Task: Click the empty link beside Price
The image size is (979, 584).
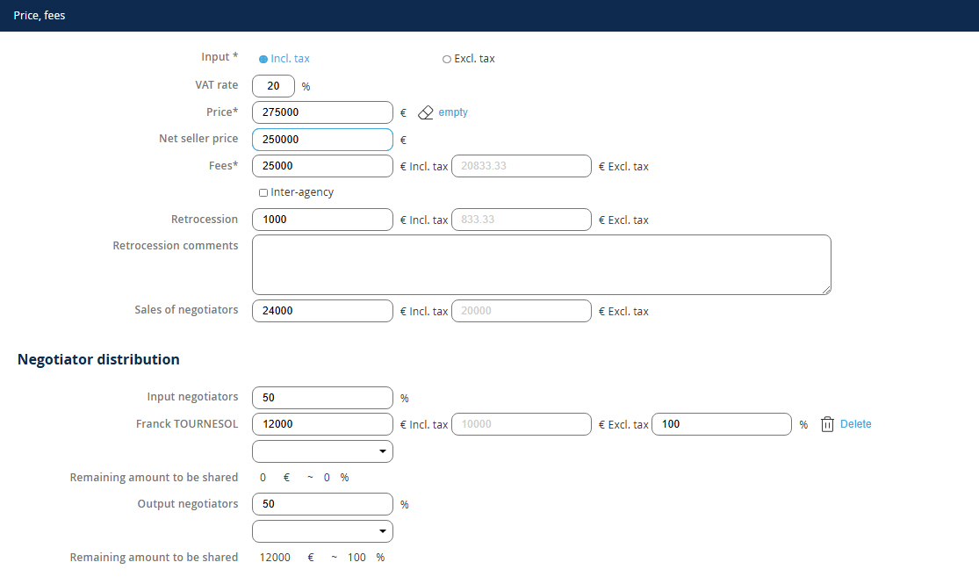Action: [x=453, y=112]
